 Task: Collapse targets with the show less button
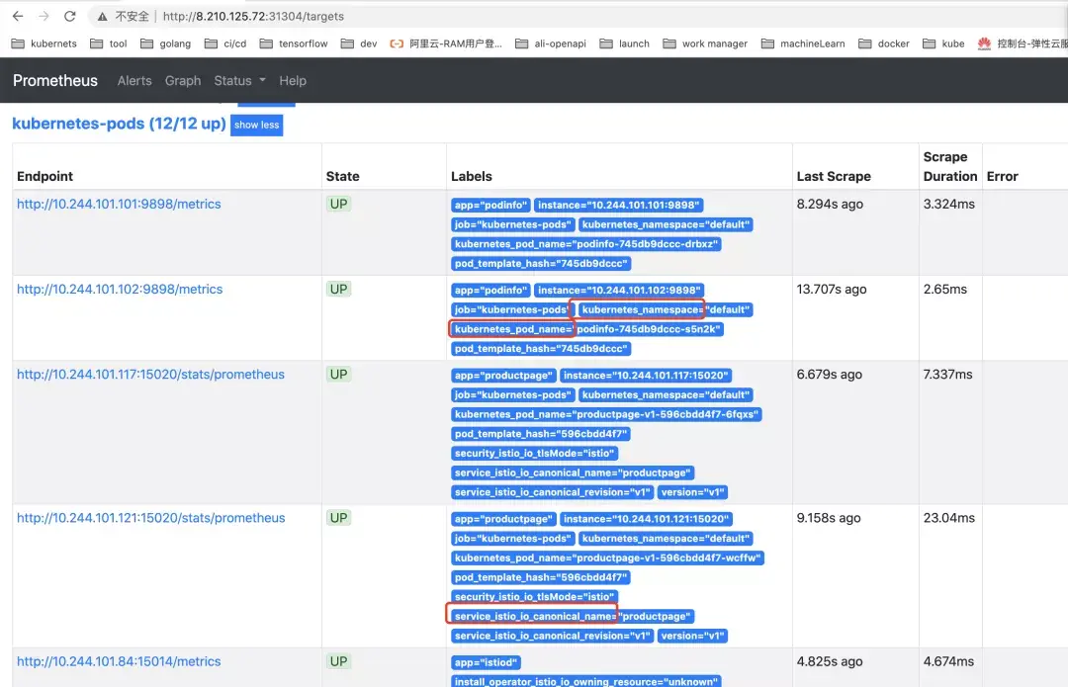coord(257,126)
